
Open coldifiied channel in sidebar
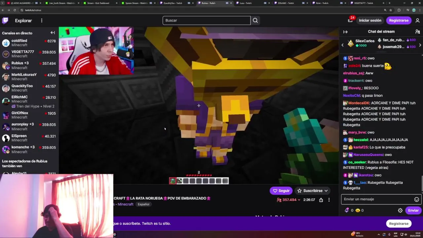pyautogui.click(x=29, y=43)
